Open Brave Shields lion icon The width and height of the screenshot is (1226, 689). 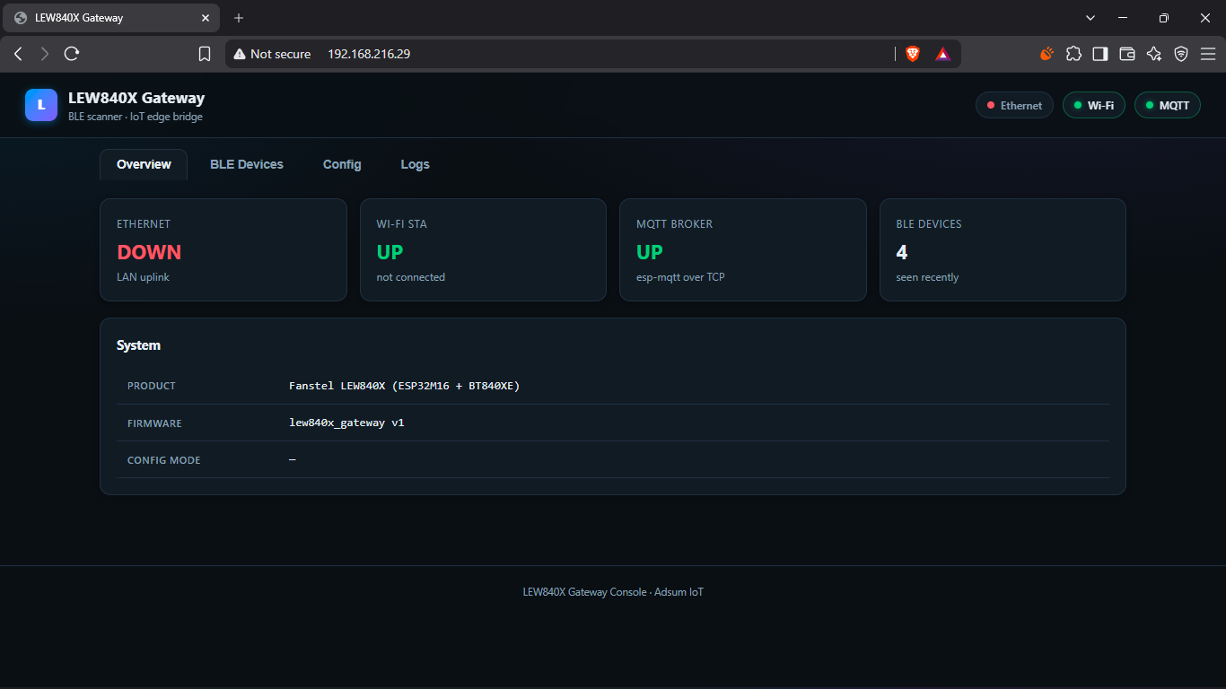913,54
